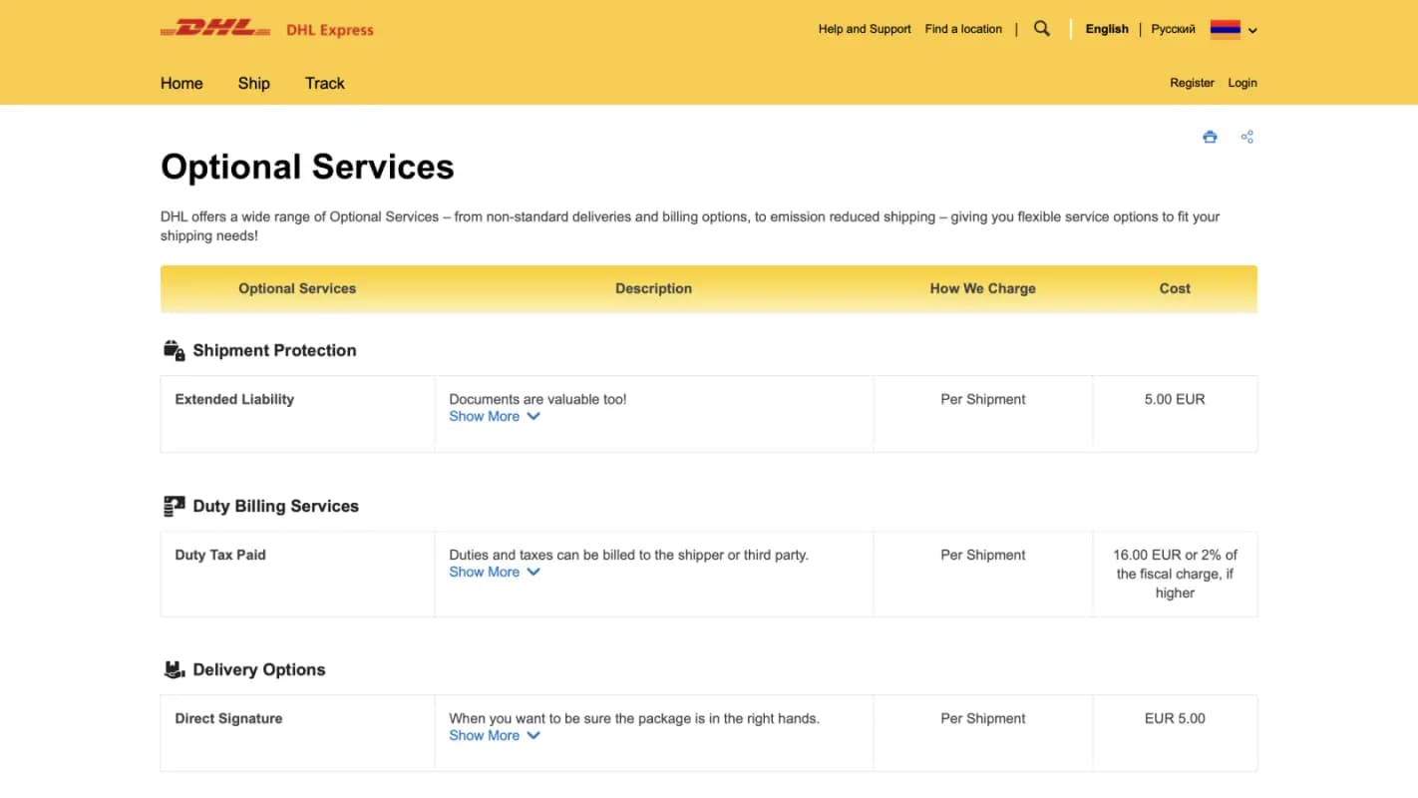
Task: Click the Shipment Protection lock icon
Action: pos(175,350)
